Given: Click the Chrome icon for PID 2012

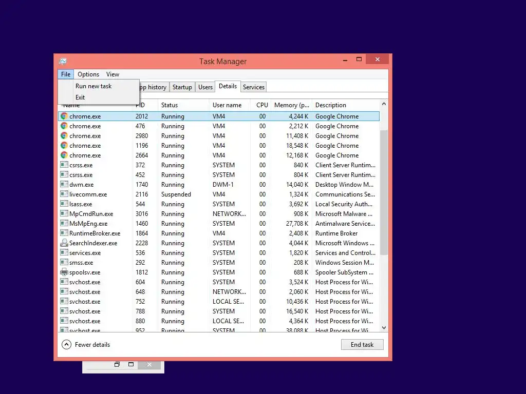Looking at the screenshot, I should tap(64, 116).
